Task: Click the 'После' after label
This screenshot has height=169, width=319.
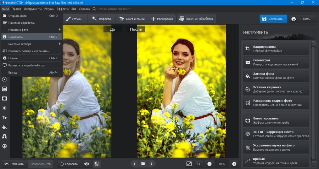Action: [136, 29]
